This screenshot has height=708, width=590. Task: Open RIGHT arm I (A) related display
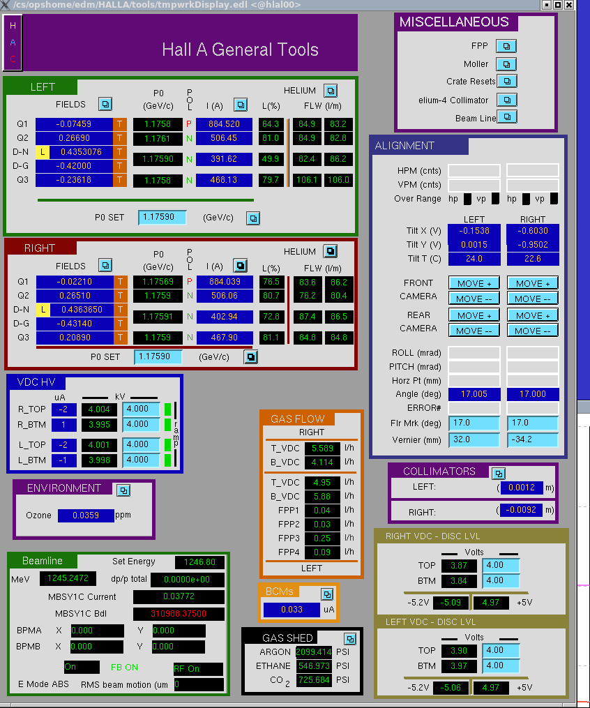coord(240,266)
